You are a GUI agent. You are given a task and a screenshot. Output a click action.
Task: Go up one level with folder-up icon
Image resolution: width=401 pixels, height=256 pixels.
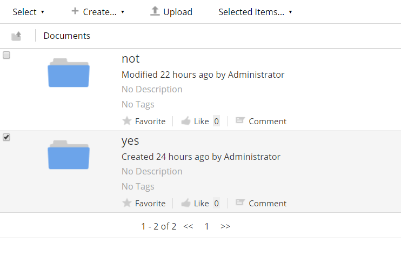click(17, 36)
